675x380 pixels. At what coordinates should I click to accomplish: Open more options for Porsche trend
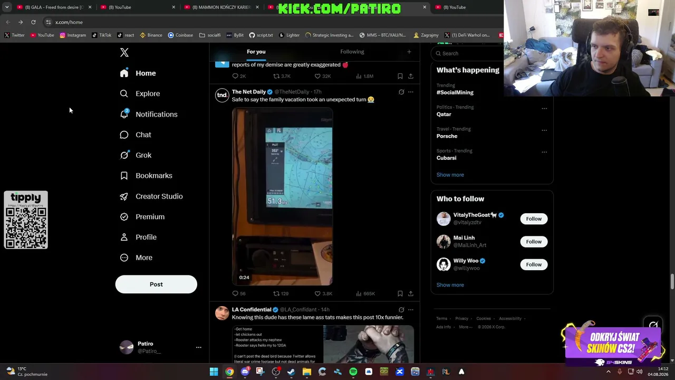[544, 130]
